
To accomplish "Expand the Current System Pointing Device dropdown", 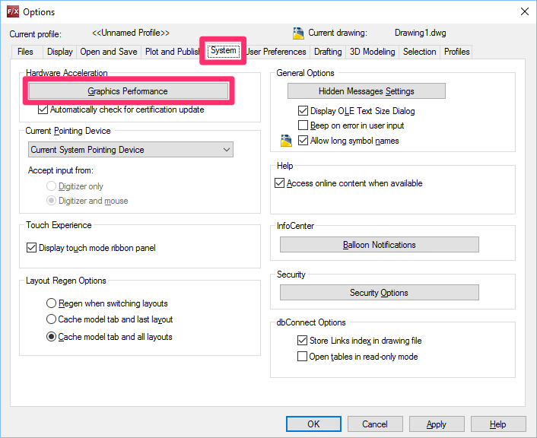I will click(131, 150).
